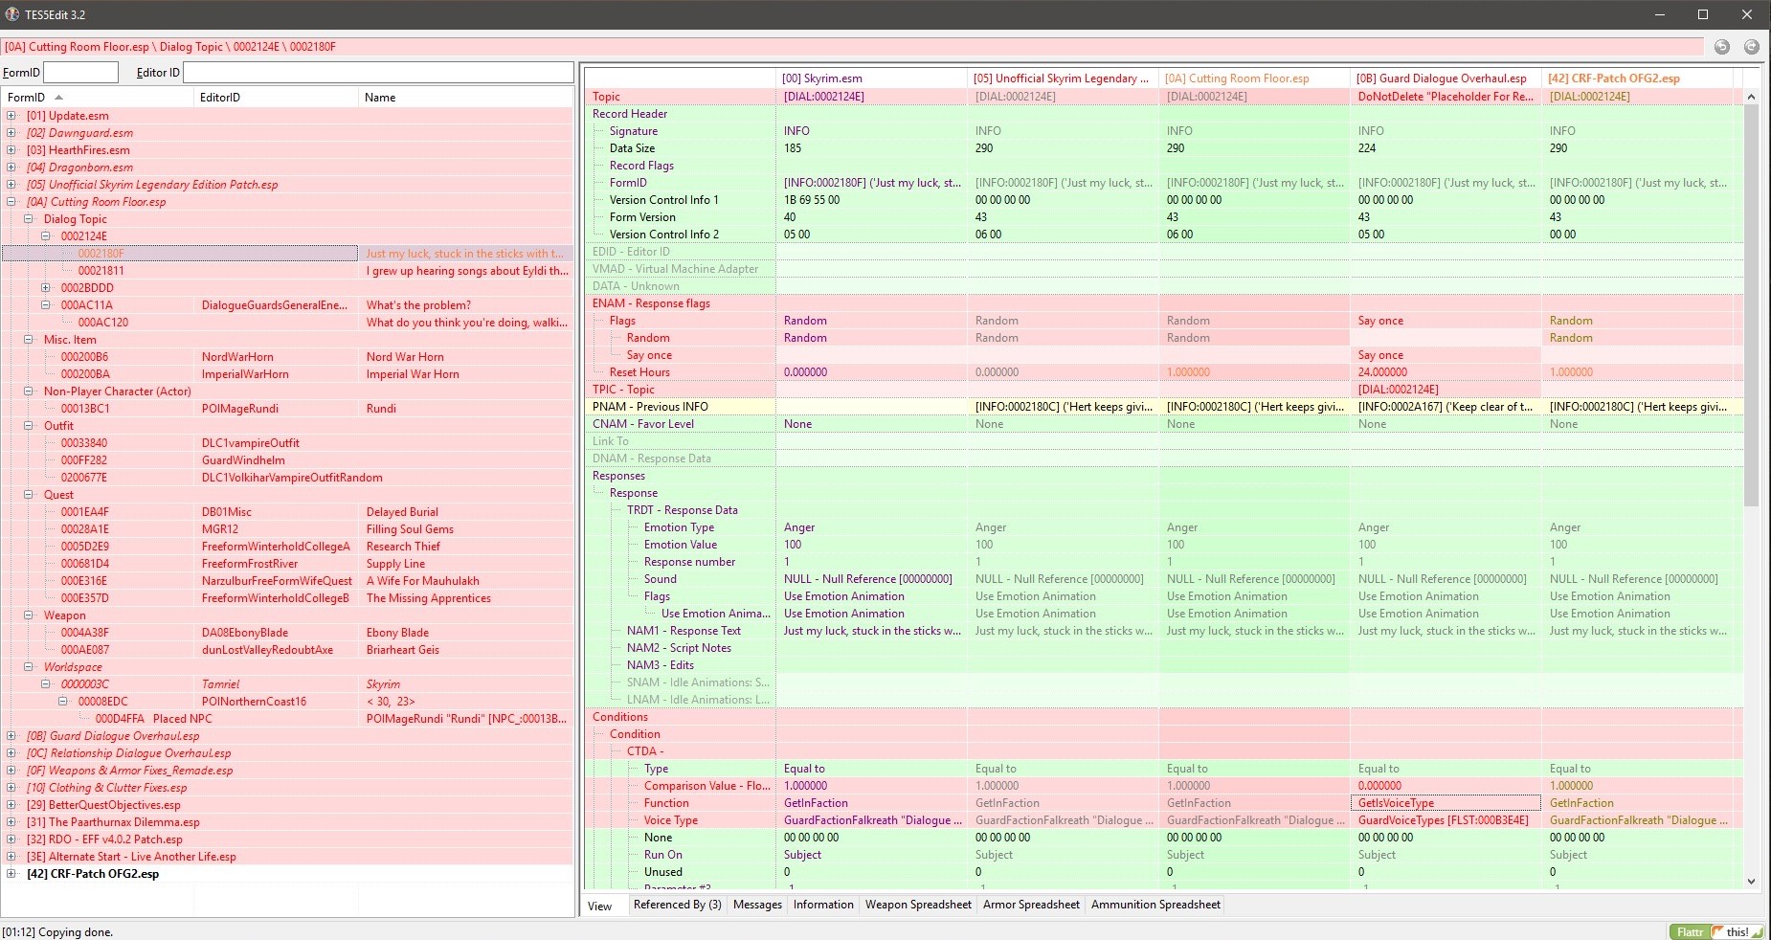Collapse the Quest group
This screenshot has height=940, width=1771.
coord(29,495)
